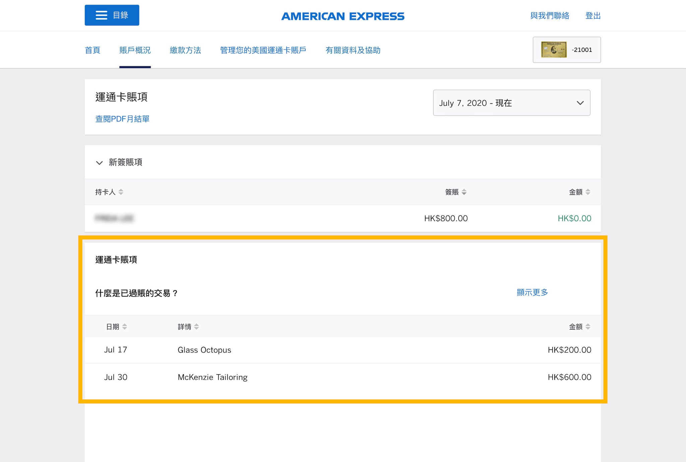
Task: Open 管理您的美國運通卡賬戶 tab
Action: coord(263,50)
